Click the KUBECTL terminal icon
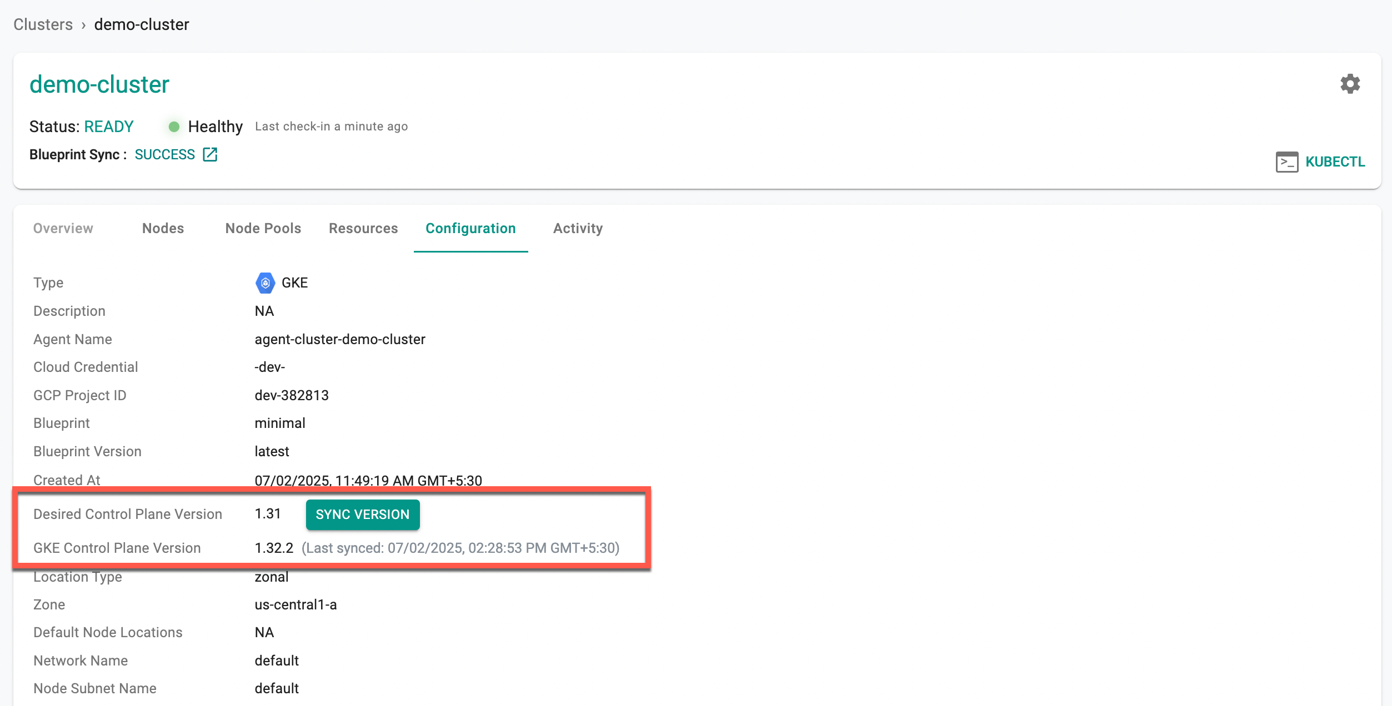The image size is (1392, 706). 1286,162
